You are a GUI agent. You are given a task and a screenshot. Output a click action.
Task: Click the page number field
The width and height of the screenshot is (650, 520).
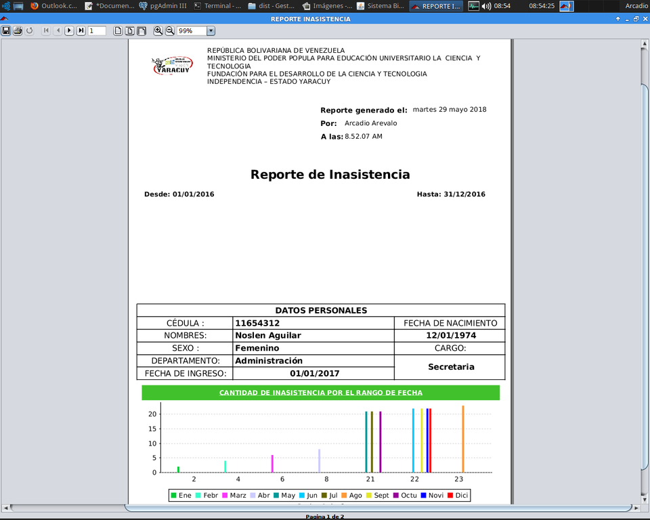click(97, 30)
